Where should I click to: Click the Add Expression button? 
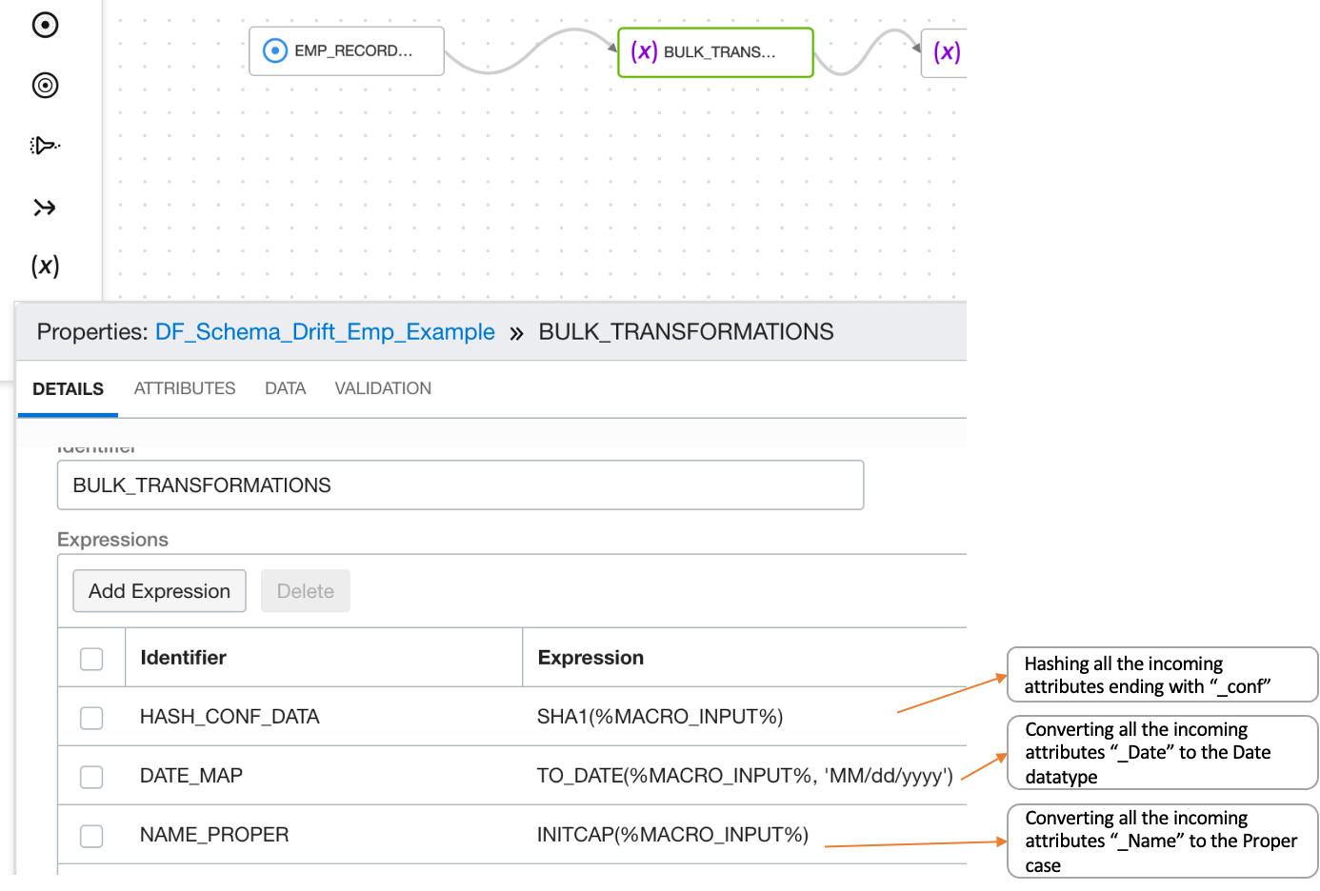[159, 591]
